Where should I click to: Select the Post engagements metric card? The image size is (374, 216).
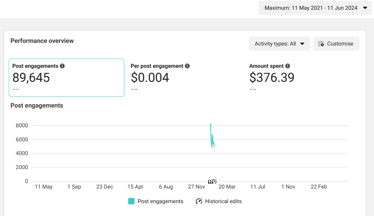click(67, 78)
